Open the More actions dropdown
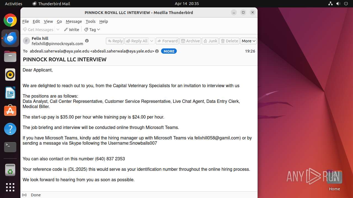 click(x=248, y=41)
